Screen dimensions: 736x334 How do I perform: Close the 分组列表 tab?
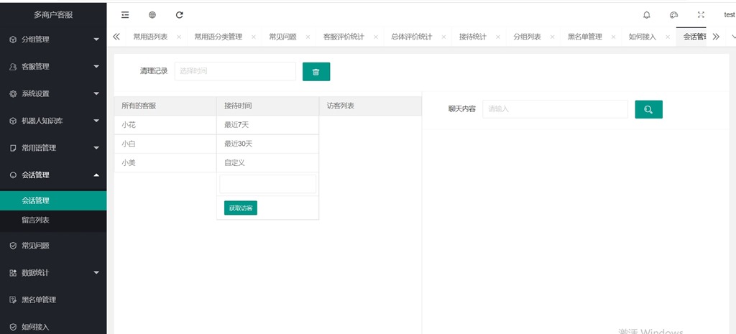[x=552, y=37]
